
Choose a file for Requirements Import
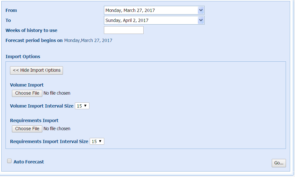(x=27, y=129)
